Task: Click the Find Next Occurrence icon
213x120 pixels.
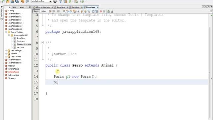Action: point(71,11)
